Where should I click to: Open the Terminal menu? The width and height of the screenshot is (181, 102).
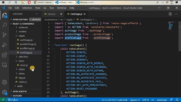61,8
